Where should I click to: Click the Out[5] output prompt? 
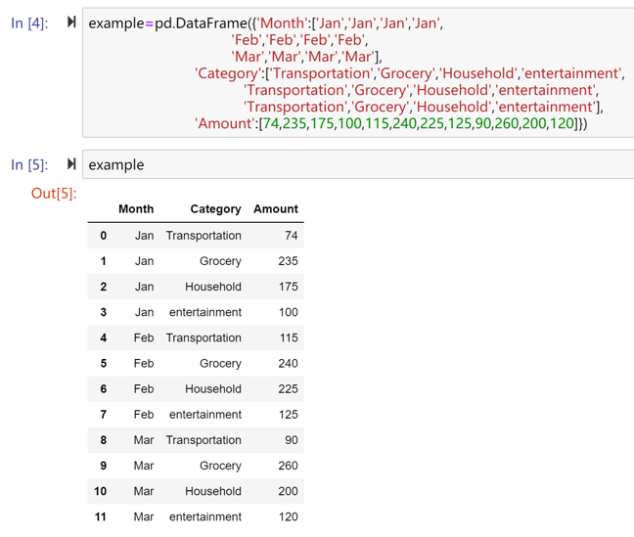click(53, 193)
